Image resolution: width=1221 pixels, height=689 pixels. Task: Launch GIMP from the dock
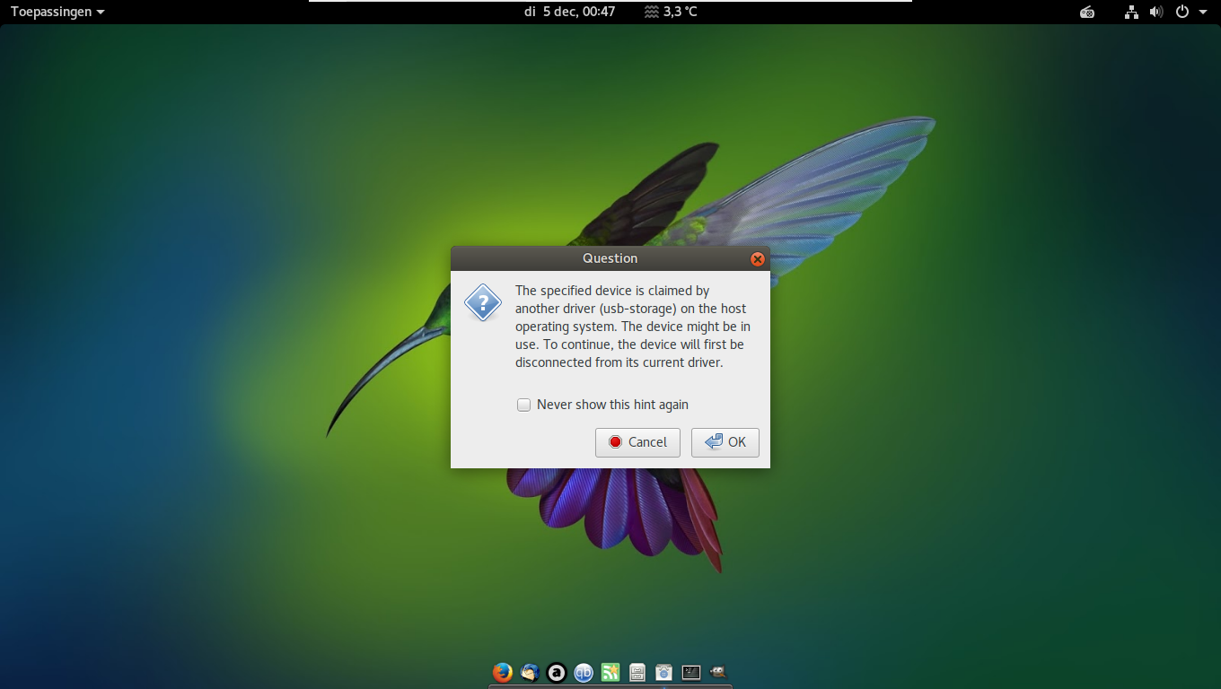click(x=718, y=672)
